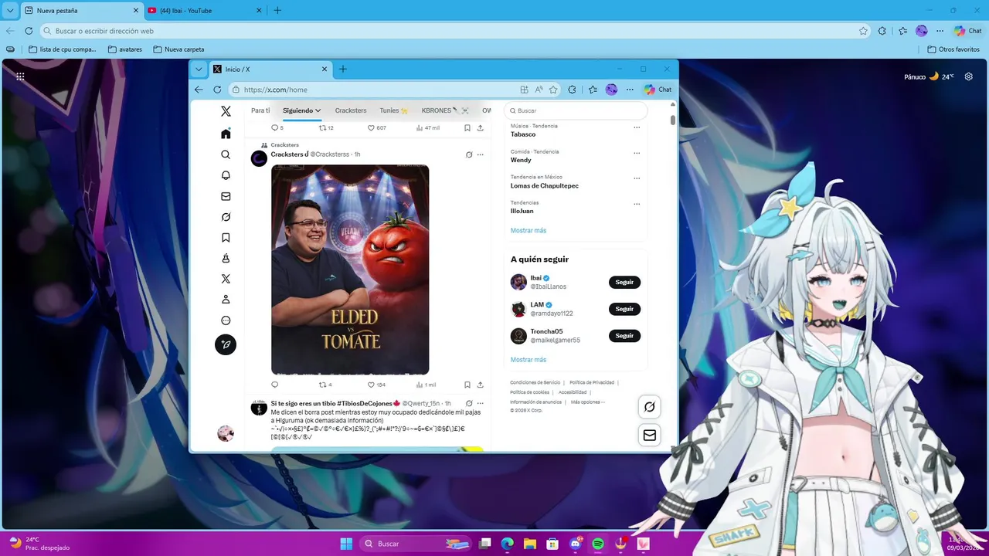Image resolution: width=989 pixels, height=556 pixels.
Task: Click Mostrar más under A quién seguir
Action: 528,360
